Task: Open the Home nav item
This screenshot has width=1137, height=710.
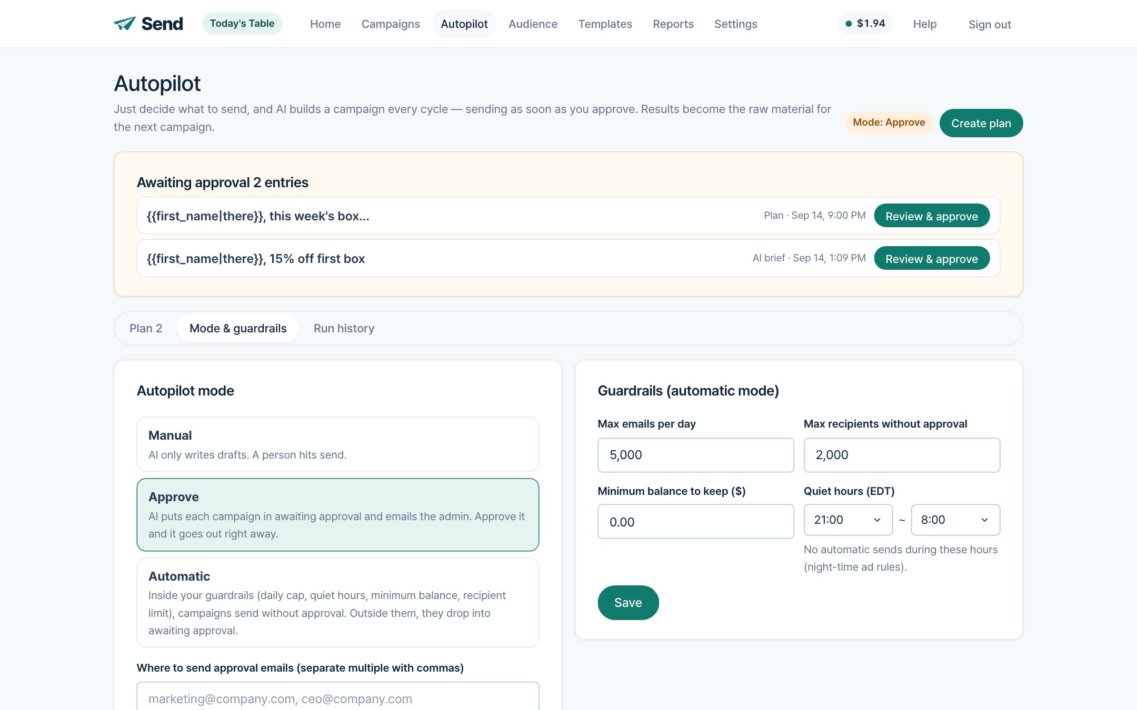Action: [325, 24]
